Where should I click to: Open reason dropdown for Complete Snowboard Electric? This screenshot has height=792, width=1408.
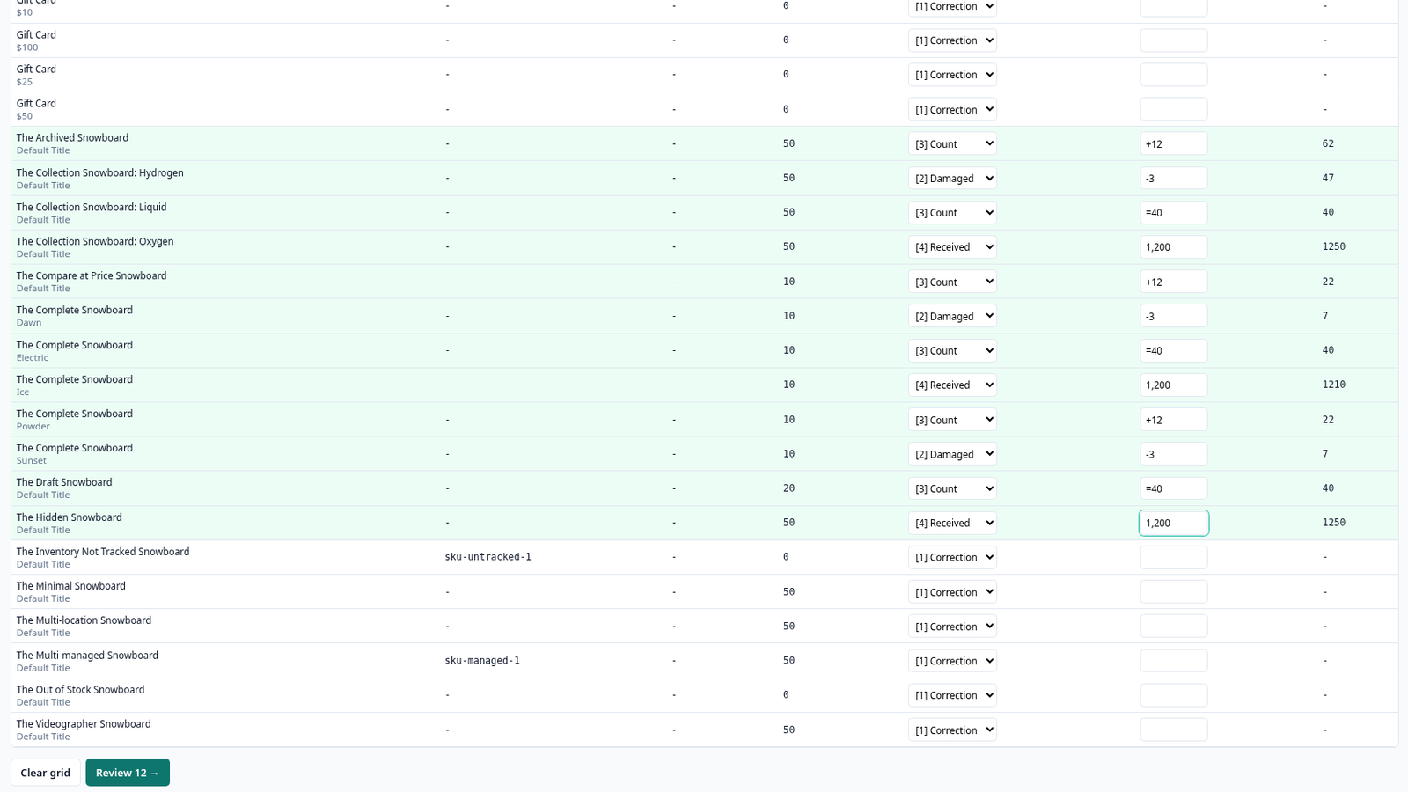[952, 350]
